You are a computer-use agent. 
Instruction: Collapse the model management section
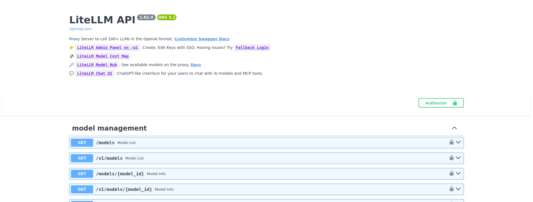coord(454,128)
